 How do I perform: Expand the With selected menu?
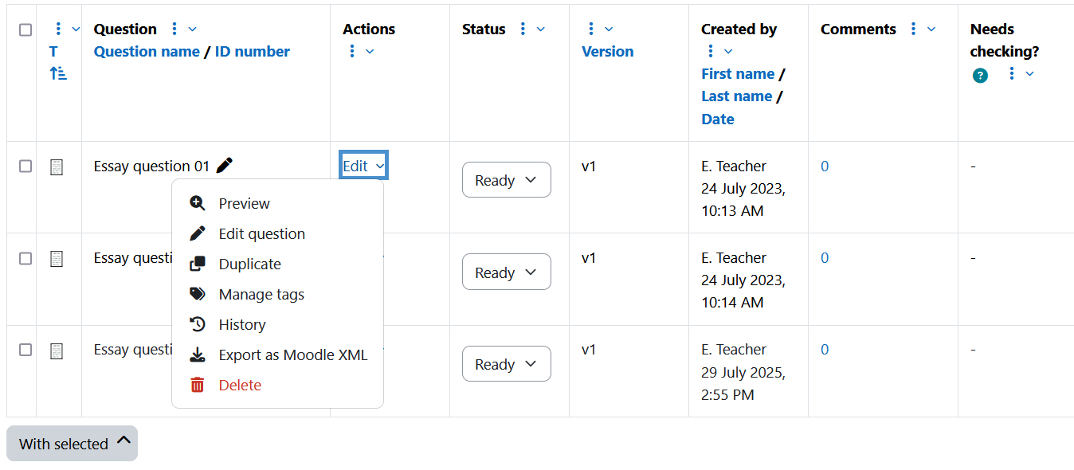(72, 443)
